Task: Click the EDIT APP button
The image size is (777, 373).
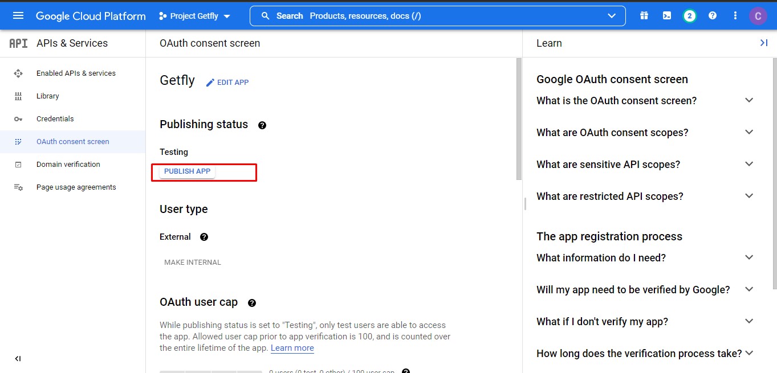Action: pyautogui.click(x=227, y=83)
